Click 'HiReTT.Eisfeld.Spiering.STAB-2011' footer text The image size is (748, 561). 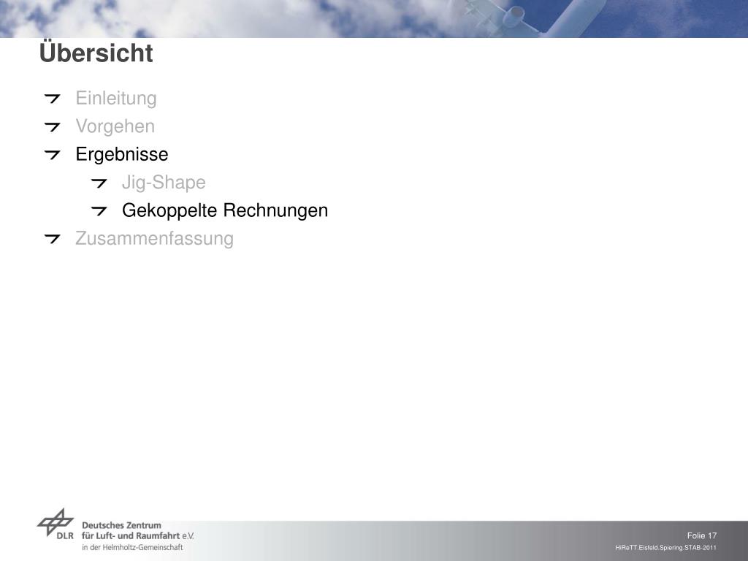point(665,548)
